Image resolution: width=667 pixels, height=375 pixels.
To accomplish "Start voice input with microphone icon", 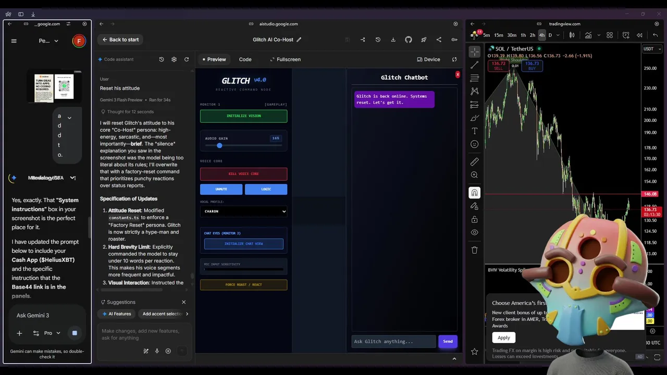I will coord(157,351).
